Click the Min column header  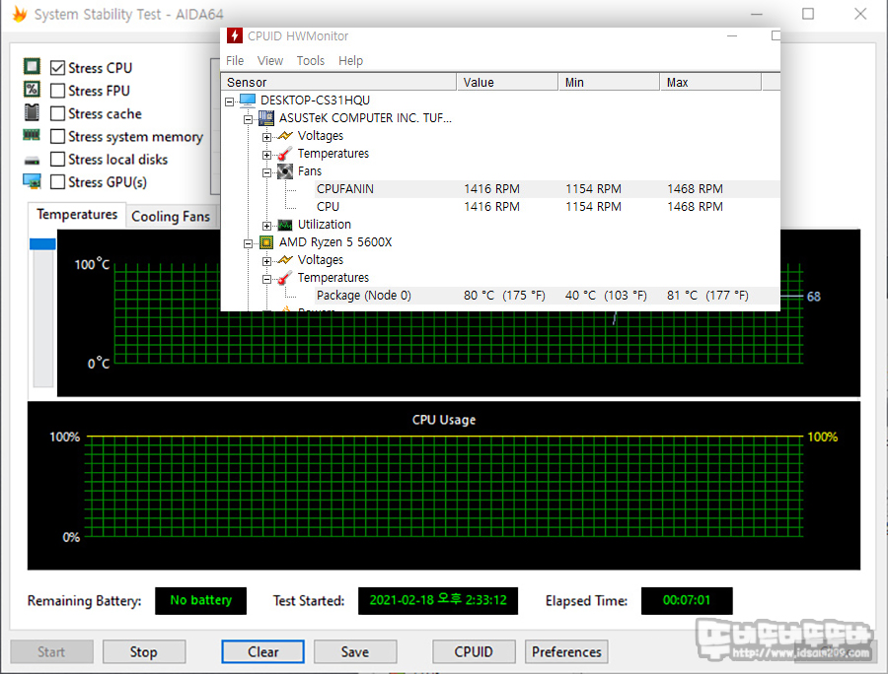coord(609,82)
